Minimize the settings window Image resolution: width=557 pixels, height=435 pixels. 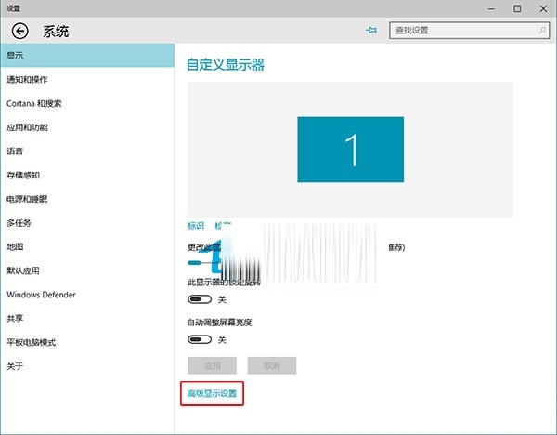click(491, 8)
